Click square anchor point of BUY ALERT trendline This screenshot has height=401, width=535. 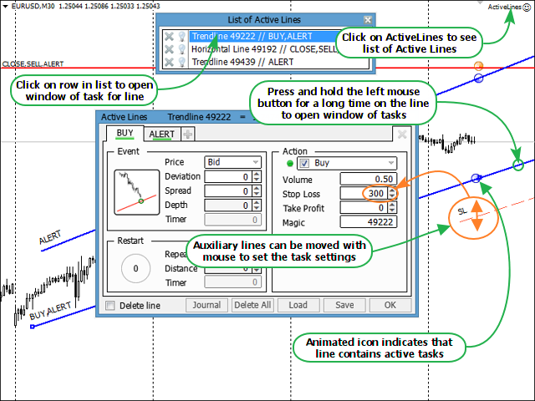coord(33,327)
